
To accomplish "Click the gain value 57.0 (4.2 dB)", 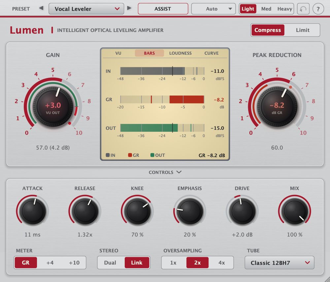I will (x=53, y=148).
